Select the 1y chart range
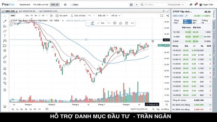 [x=17, y=109]
